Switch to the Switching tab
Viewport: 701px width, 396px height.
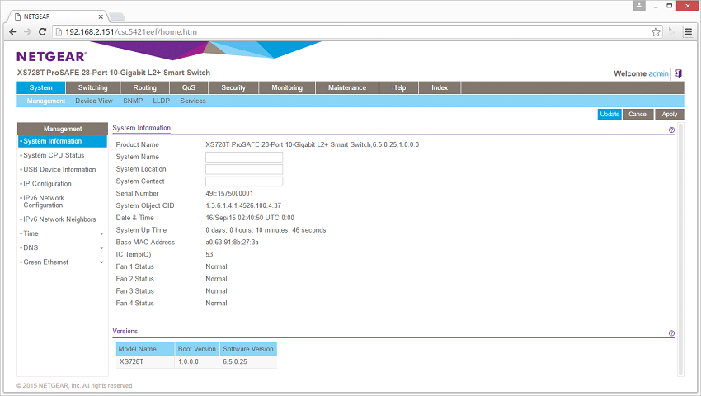pyautogui.click(x=93, y=87)
